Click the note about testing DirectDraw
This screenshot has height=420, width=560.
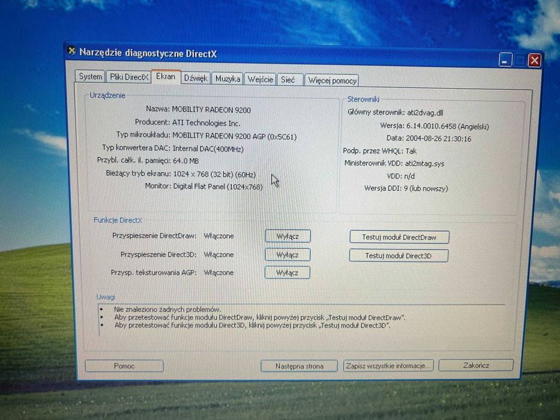(x=260, y=317)
